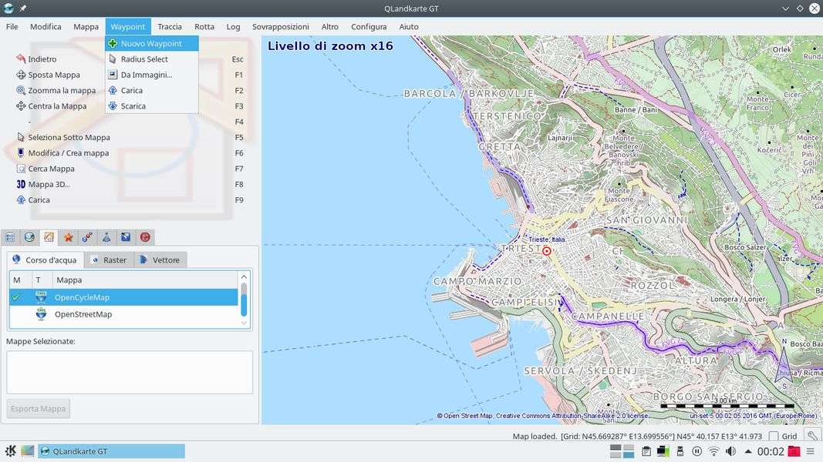Open the volume control in tray
Viewport: 823px width, 462px height.
click(x=730, y=451)
